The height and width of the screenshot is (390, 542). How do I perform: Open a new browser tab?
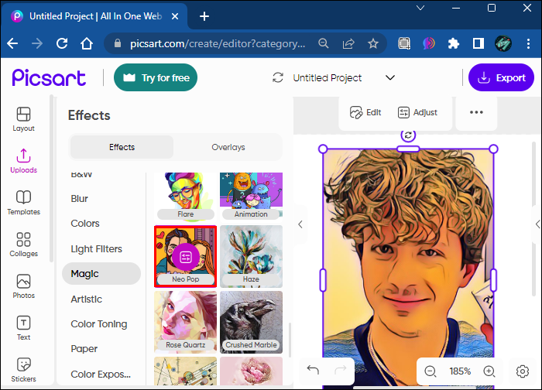(204, 16)
